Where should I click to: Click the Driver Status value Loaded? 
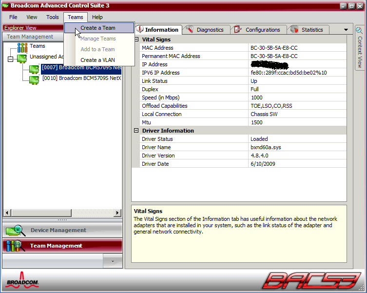[x=259, y=139]
